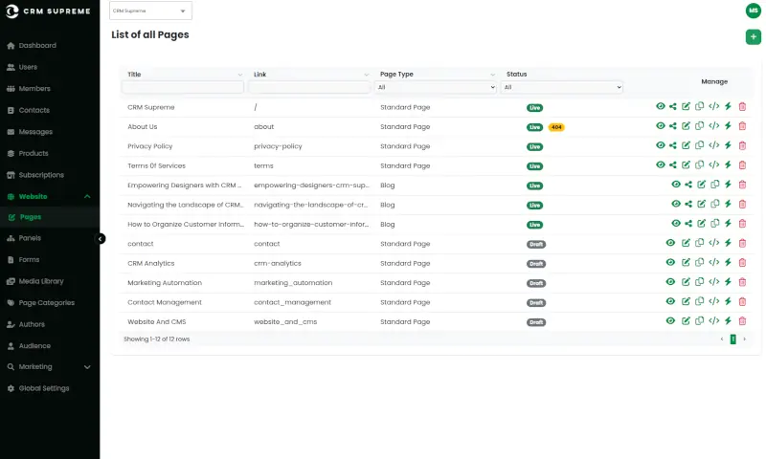Share the Empowering Designers blog post
The height and width of the screenshot is (459, 766).
tap(688, 185)
